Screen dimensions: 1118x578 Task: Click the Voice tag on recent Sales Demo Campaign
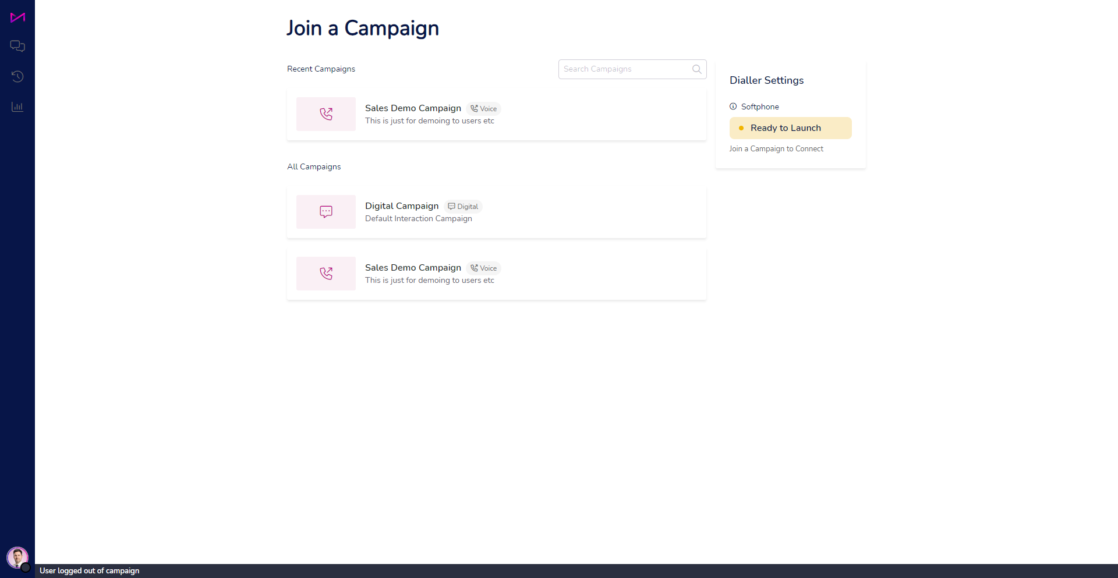click(x=484, y=109)
